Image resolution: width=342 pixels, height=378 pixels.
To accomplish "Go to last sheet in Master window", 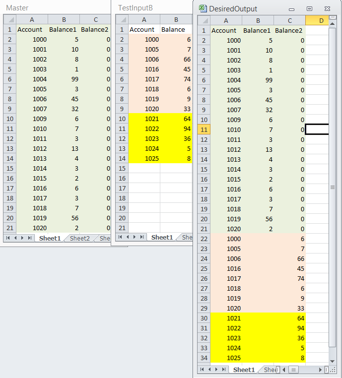I will tap(30, 238).
